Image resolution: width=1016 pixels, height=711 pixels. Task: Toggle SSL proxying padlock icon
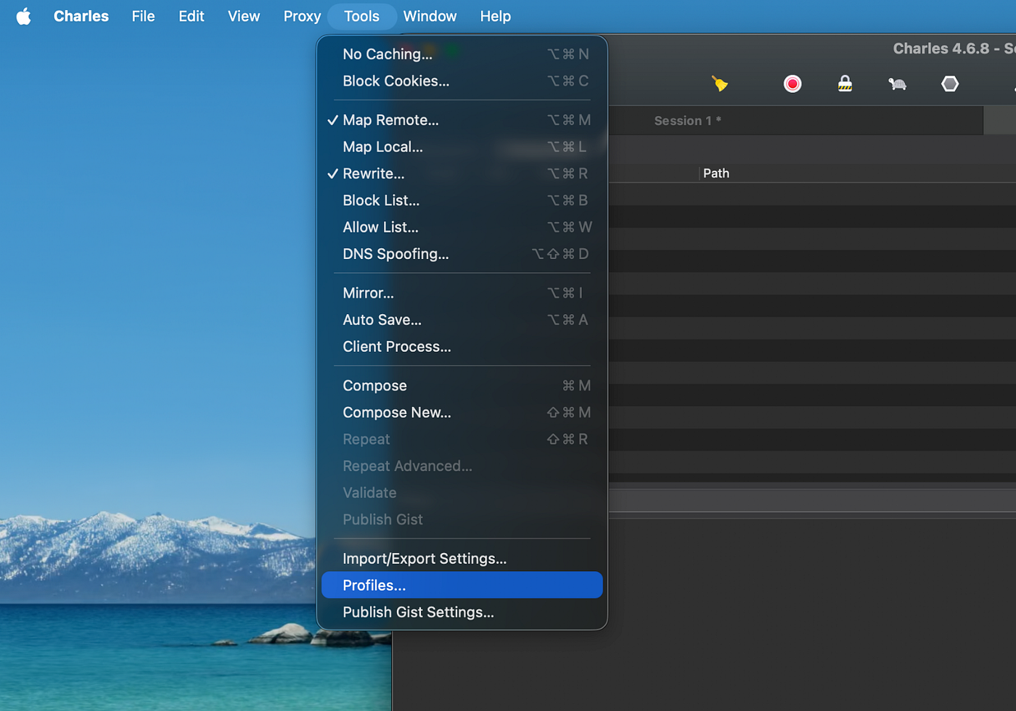point(845,84)
